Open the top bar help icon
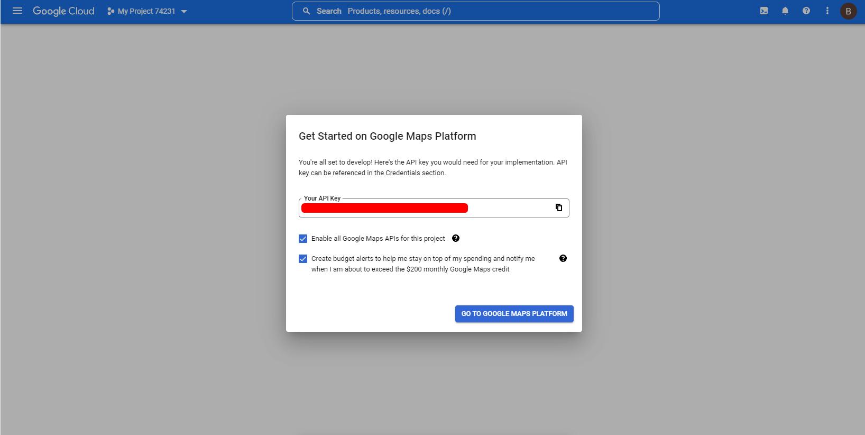The width and height of the screenshot is (865, 435). (x=806, y=11)
